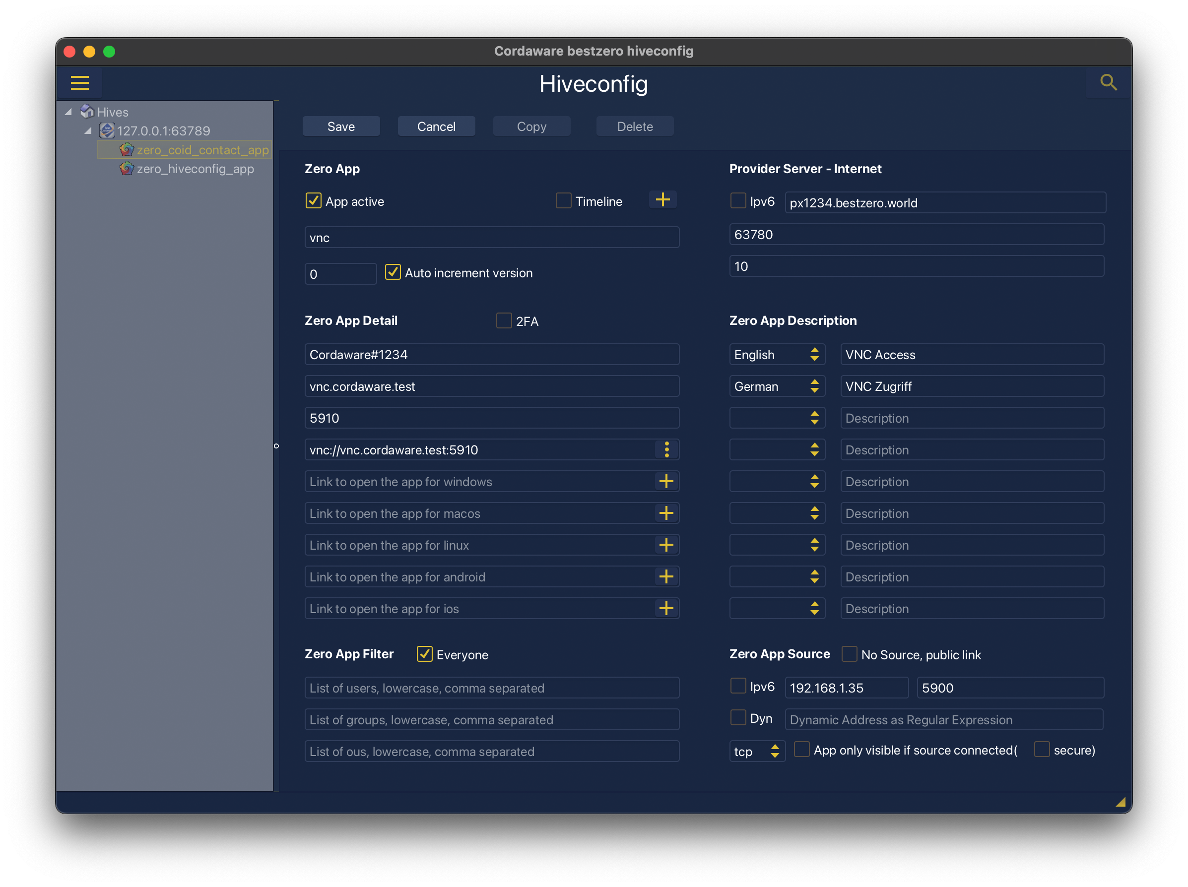Click the search magnifier icon
Image resolution: width=1188 pixels, height=887 pixels.
coord(1108,82)
